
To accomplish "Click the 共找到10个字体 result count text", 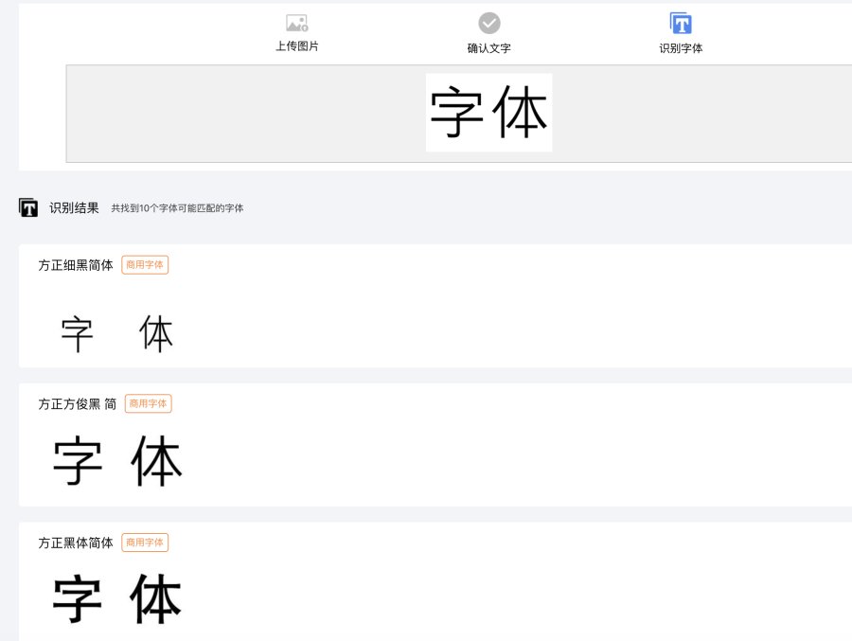I will (177, 208).
